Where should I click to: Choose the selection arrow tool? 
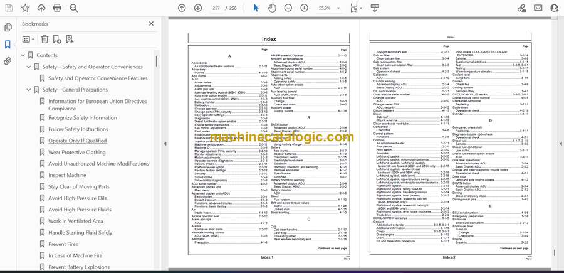(x=256, y=8)
